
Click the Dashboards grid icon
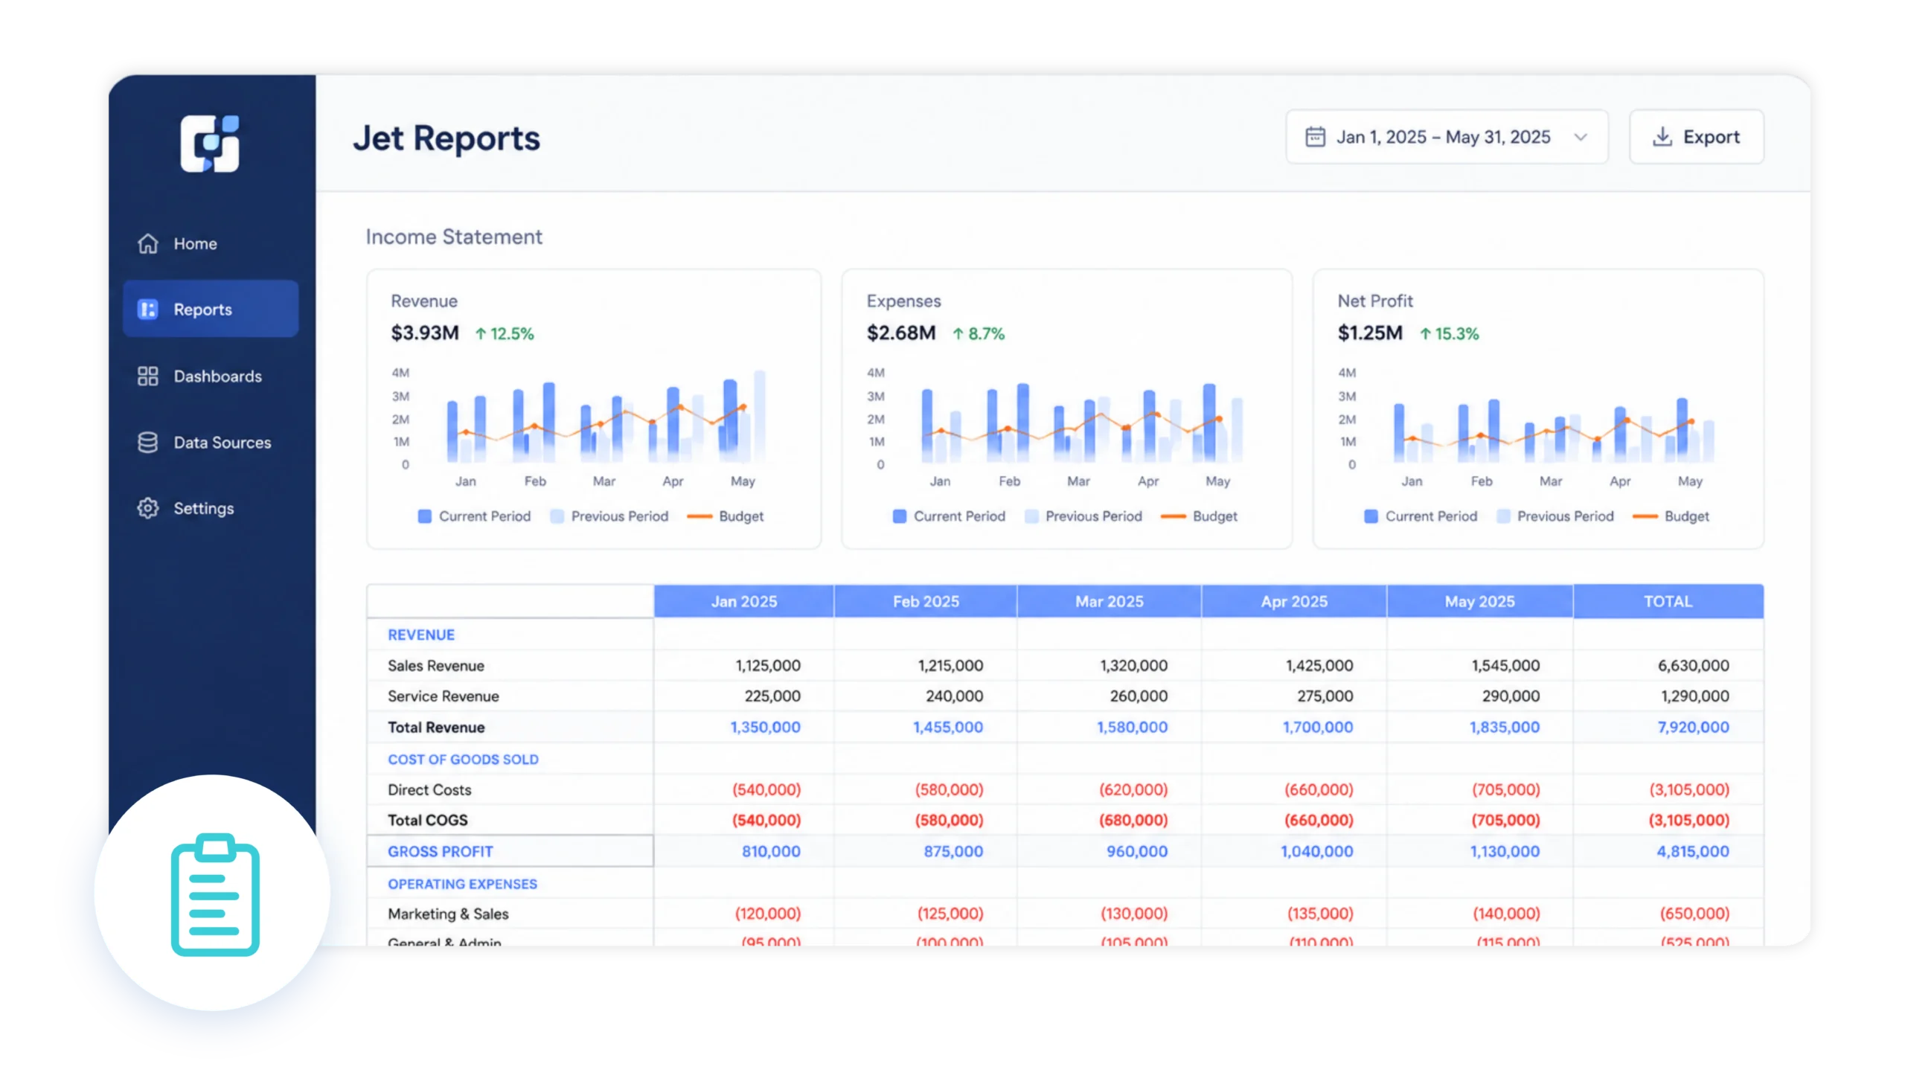(147, 376)
